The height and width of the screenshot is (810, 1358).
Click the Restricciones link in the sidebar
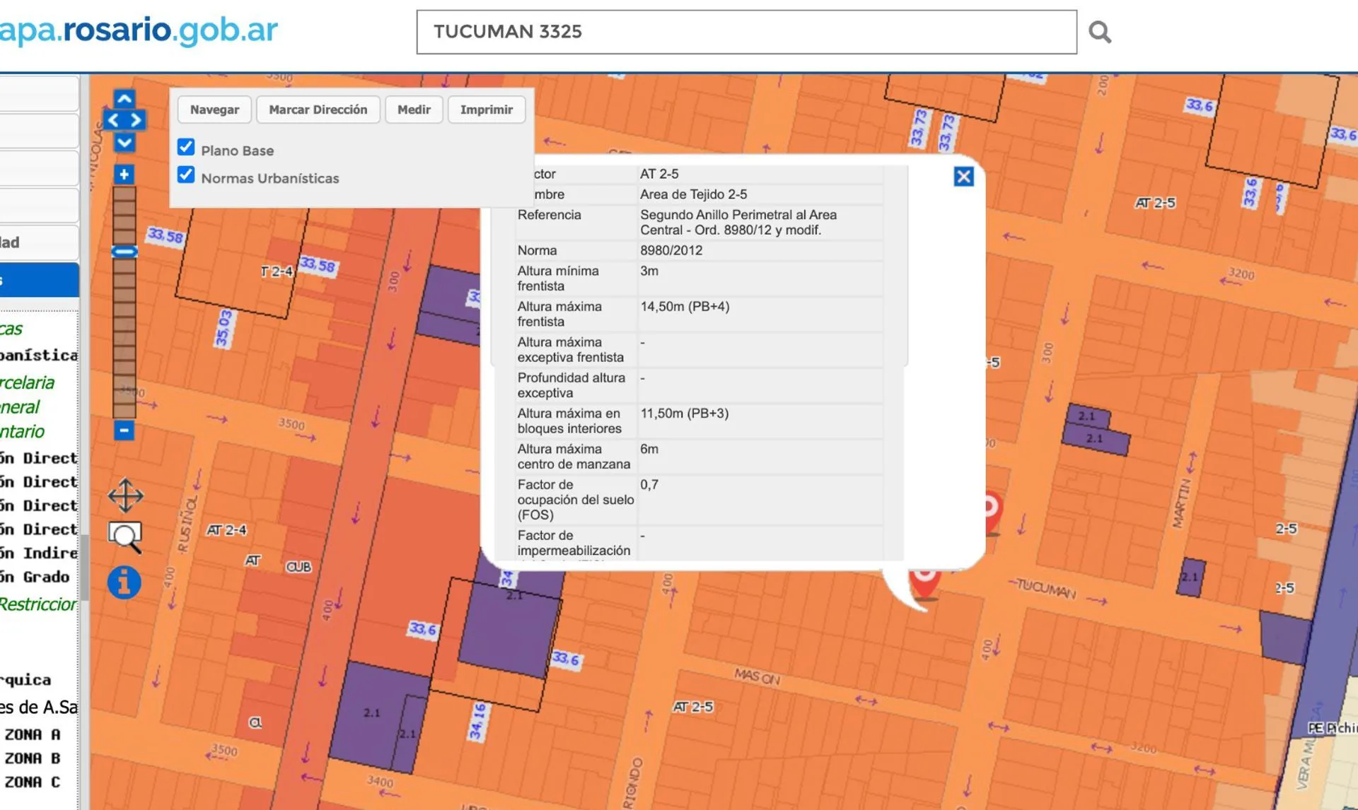pyautogui.click(x=38, y=604)
